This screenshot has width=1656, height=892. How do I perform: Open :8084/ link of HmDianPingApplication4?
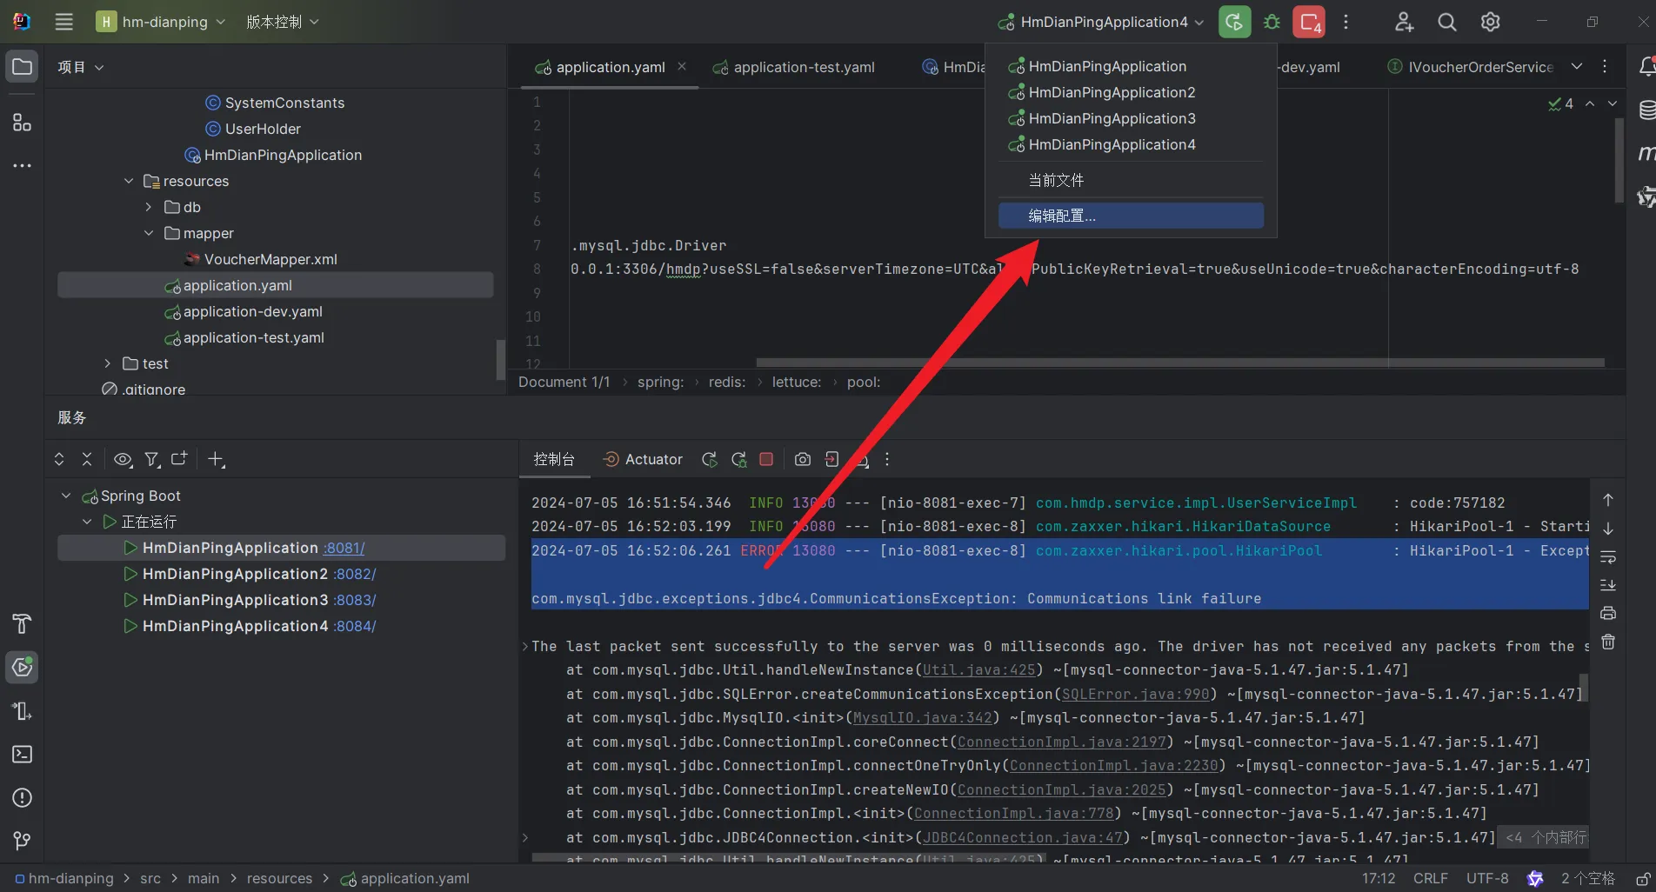coord(355,626)
